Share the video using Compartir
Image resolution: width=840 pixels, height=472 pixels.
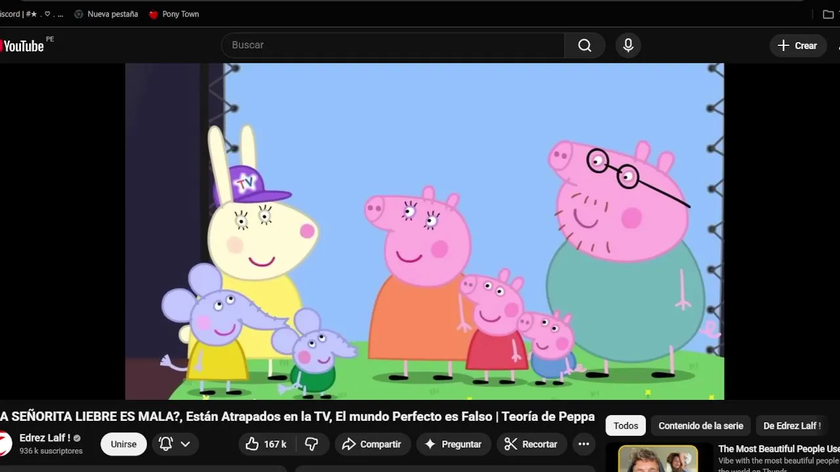click(372, 444)
